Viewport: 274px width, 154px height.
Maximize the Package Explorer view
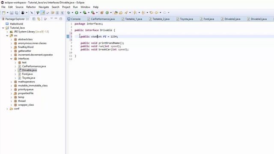click(x=61, y=19)
